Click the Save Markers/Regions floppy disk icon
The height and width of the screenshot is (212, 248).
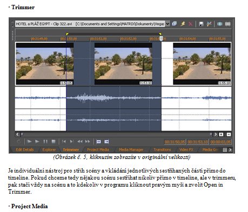click(201, 24)
